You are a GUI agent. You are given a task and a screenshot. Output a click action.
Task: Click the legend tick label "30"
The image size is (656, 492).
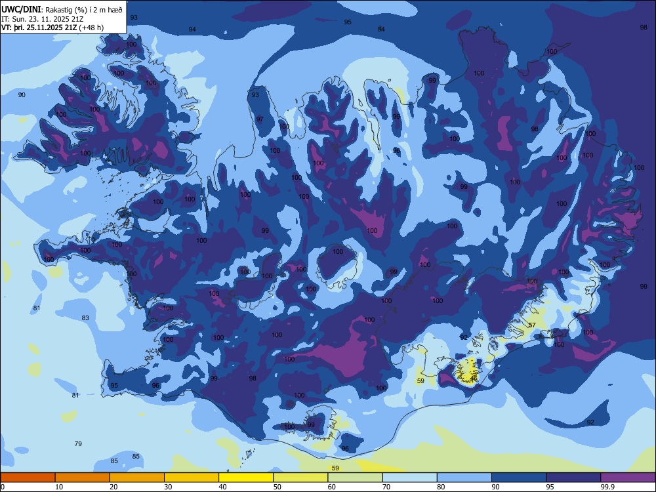(168, 487)
